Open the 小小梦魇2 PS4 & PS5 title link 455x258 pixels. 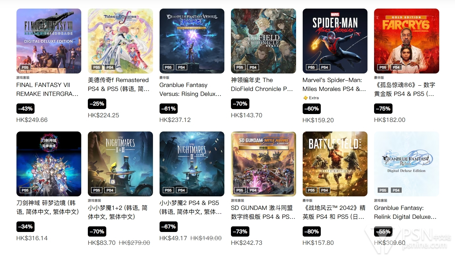[191, 207]
